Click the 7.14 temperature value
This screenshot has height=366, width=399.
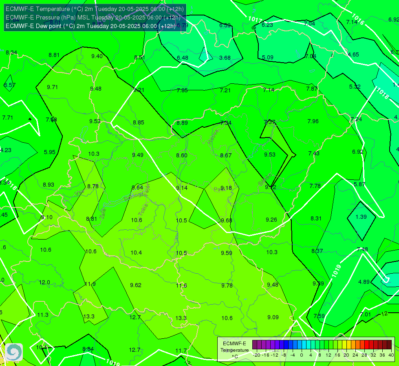click(269, 89)
